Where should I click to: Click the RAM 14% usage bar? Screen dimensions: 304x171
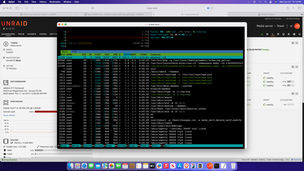[64, 150]
